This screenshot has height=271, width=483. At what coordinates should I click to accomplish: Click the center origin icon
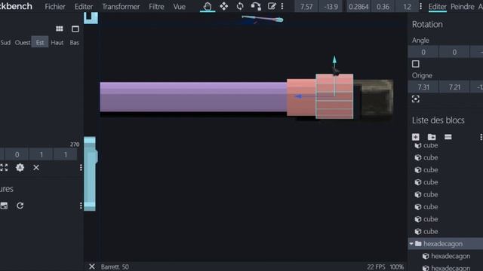[416, 99]
